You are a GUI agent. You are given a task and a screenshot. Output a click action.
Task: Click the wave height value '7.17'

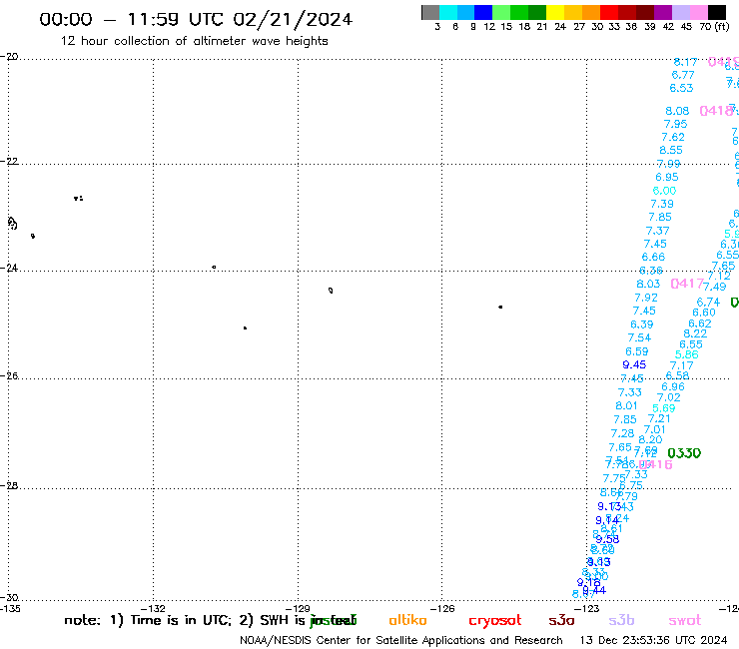point(682,365)
